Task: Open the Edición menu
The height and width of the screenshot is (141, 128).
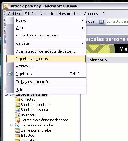Action: (30, 14)
